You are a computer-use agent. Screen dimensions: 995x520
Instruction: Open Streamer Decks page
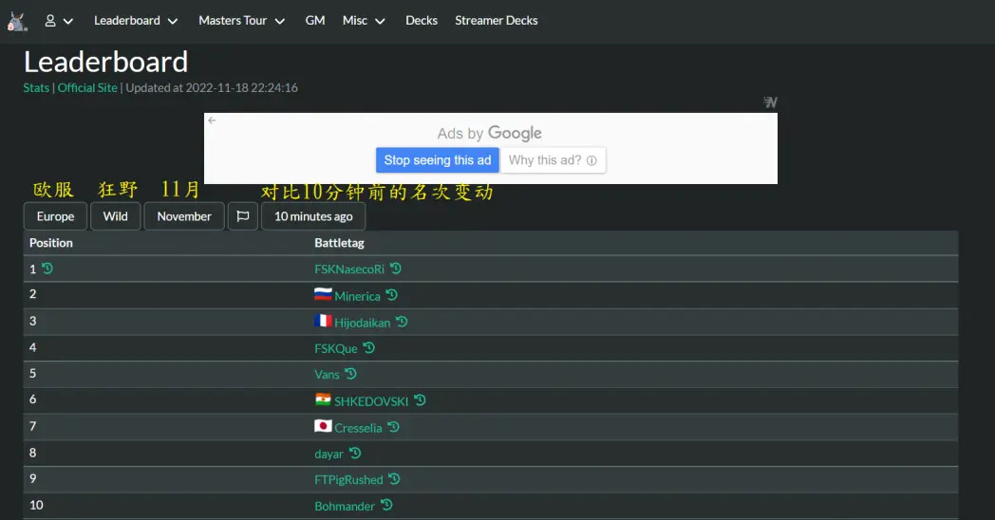pyautogui.click(x=496, y=21)
